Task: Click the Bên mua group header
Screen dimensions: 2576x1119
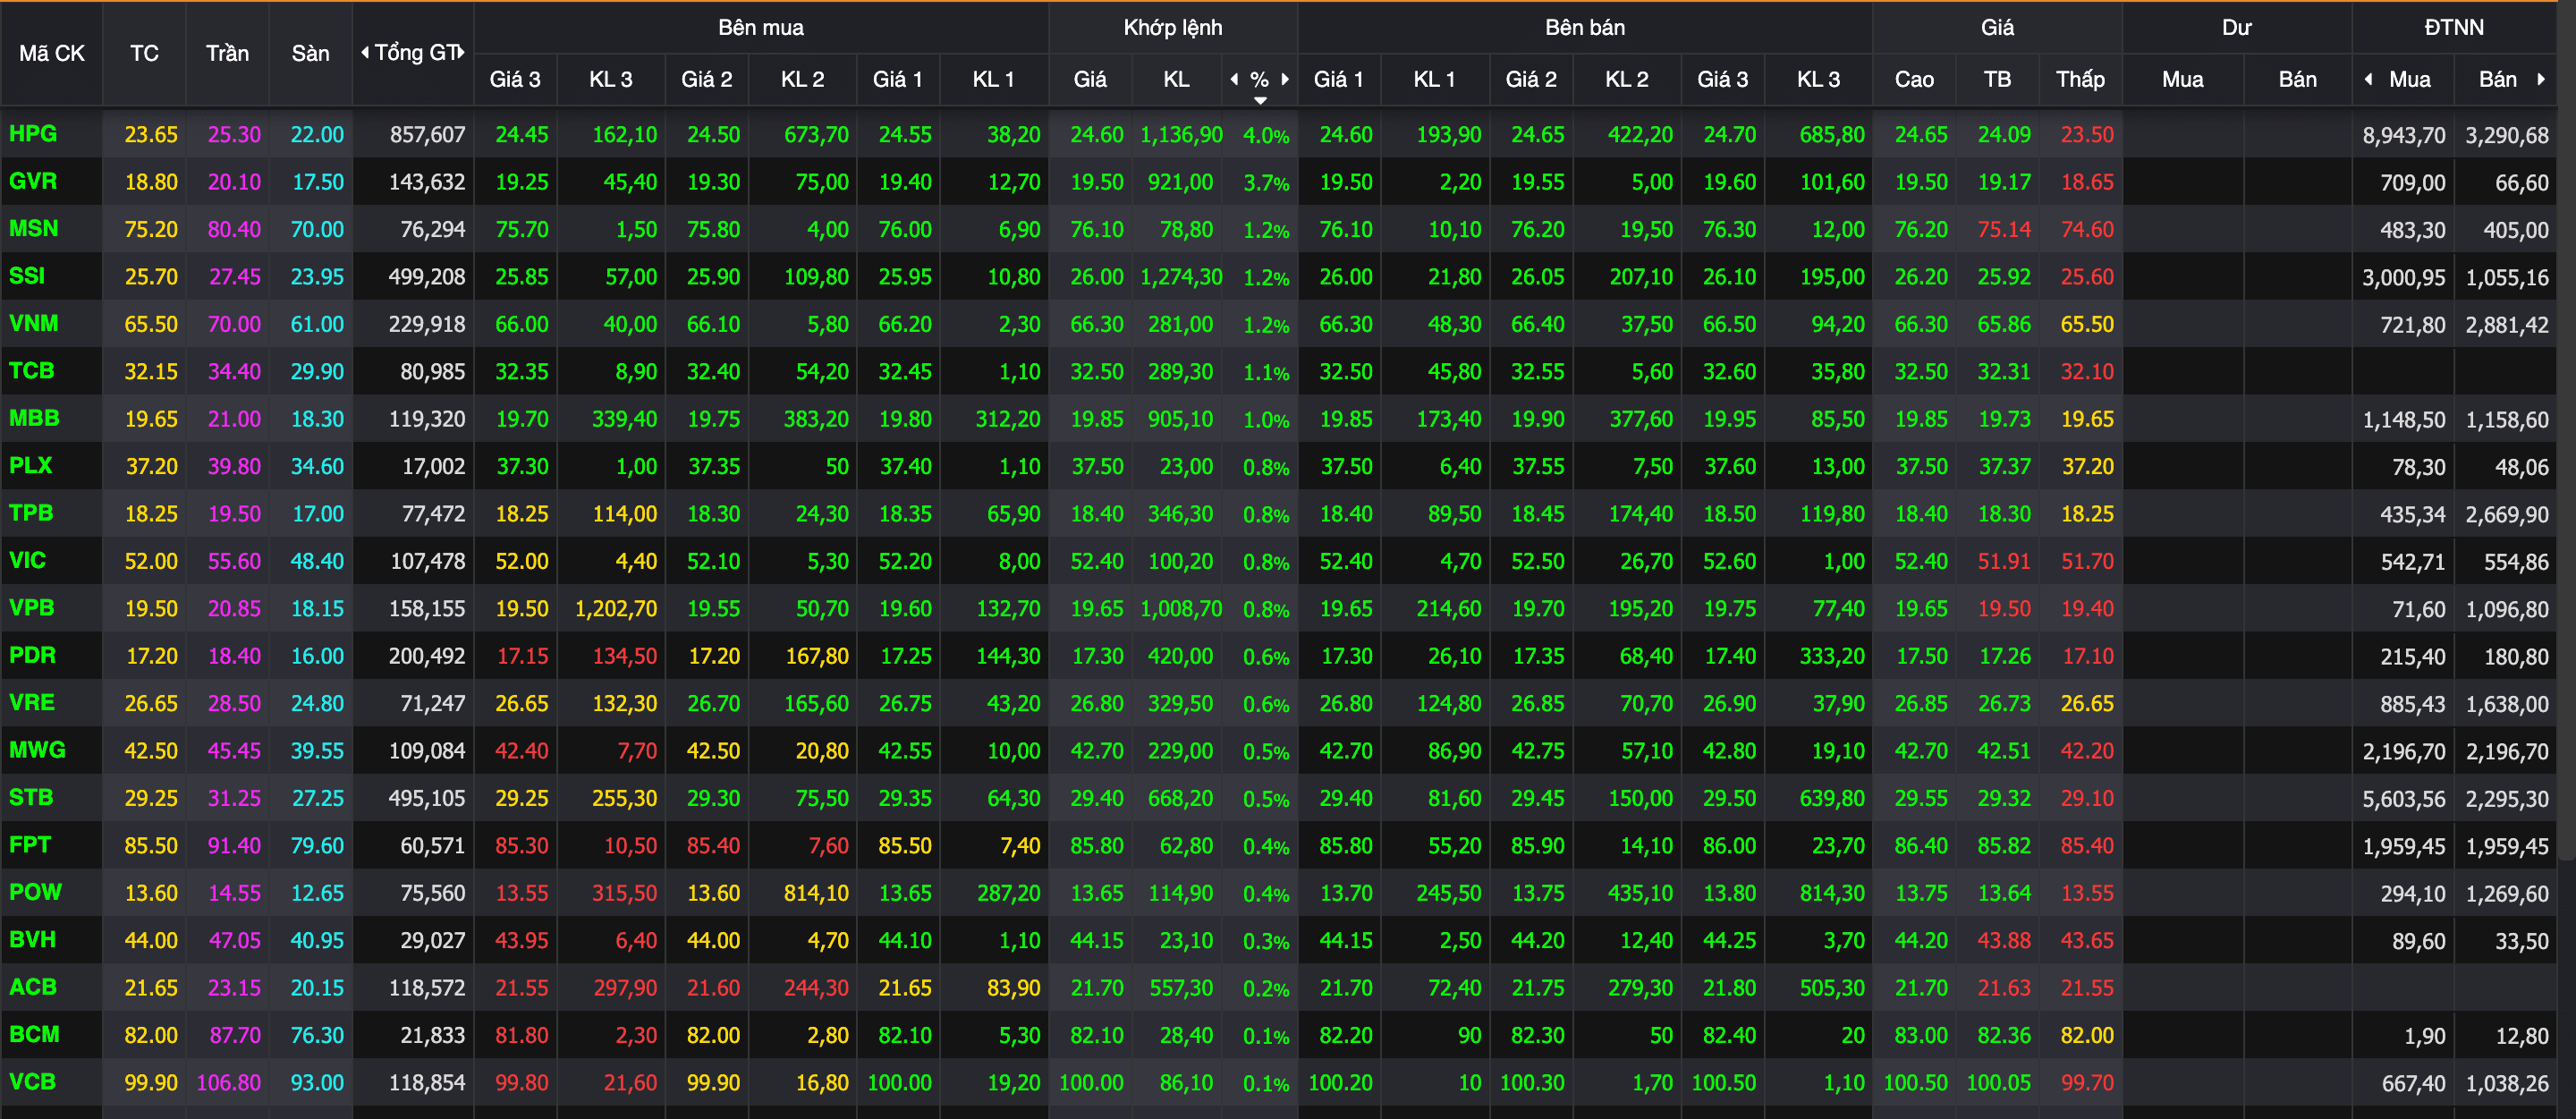Action: pos(761,27)
